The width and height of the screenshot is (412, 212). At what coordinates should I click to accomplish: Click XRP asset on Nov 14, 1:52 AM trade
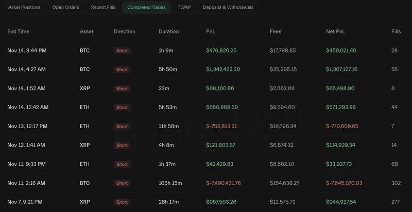tap(85, 89)
